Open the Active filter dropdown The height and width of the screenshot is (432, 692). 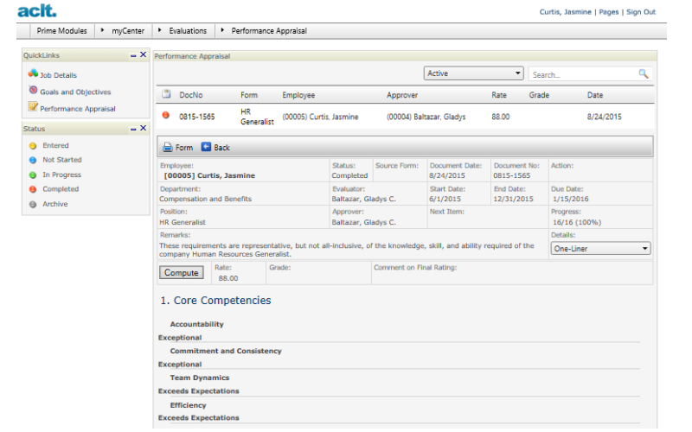tap(473, 73)
